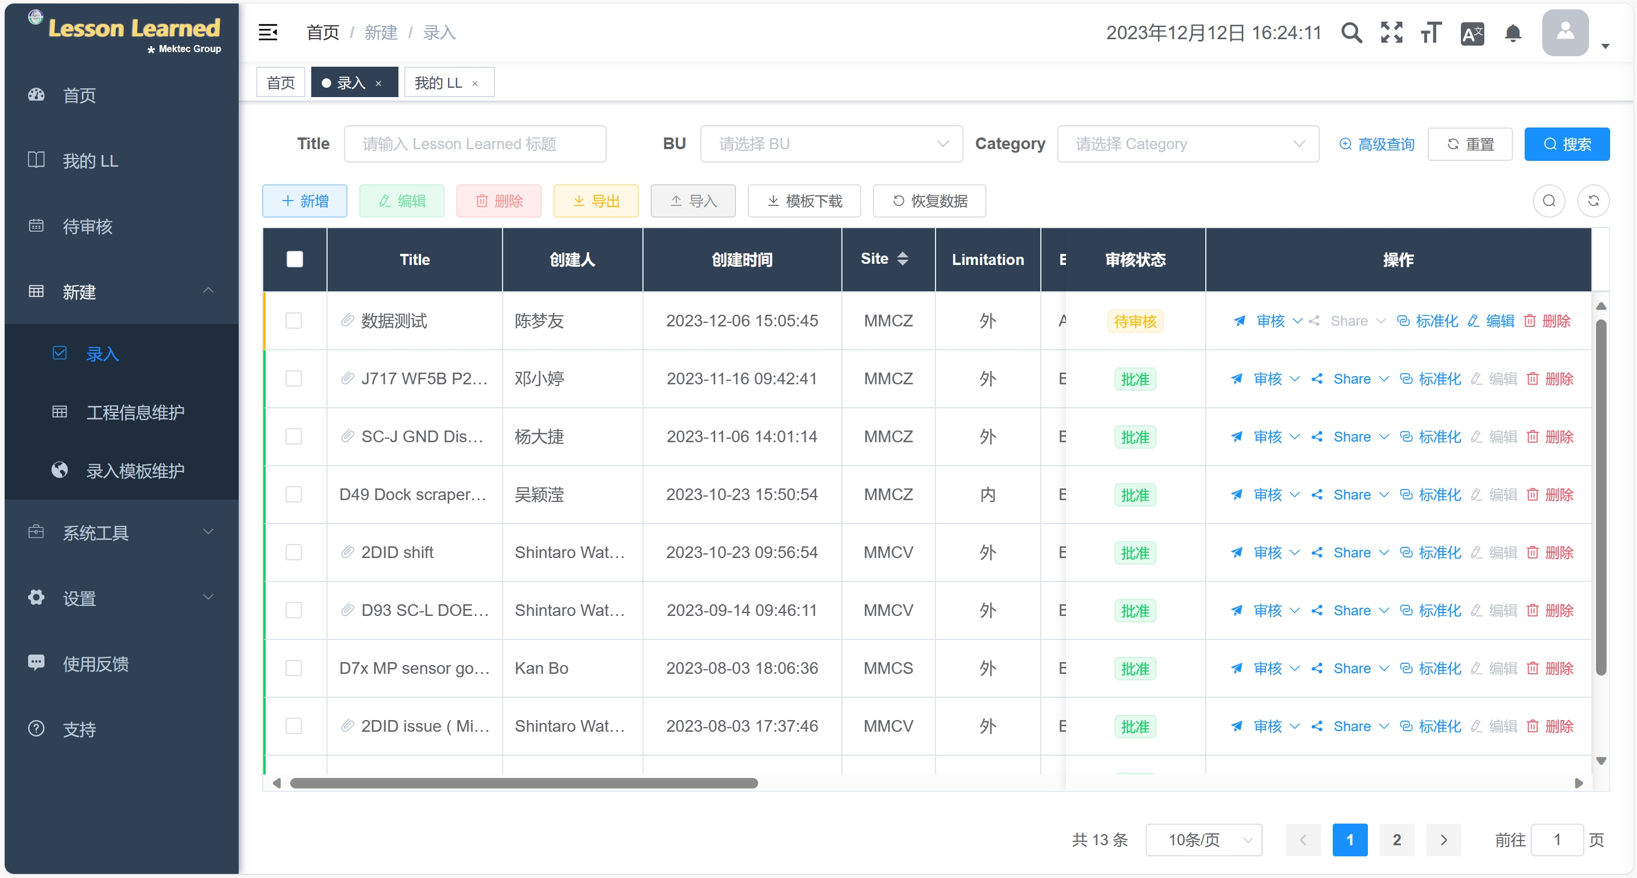Collapse the sidebar with the hamburger icon

click(x=268, y=32)
